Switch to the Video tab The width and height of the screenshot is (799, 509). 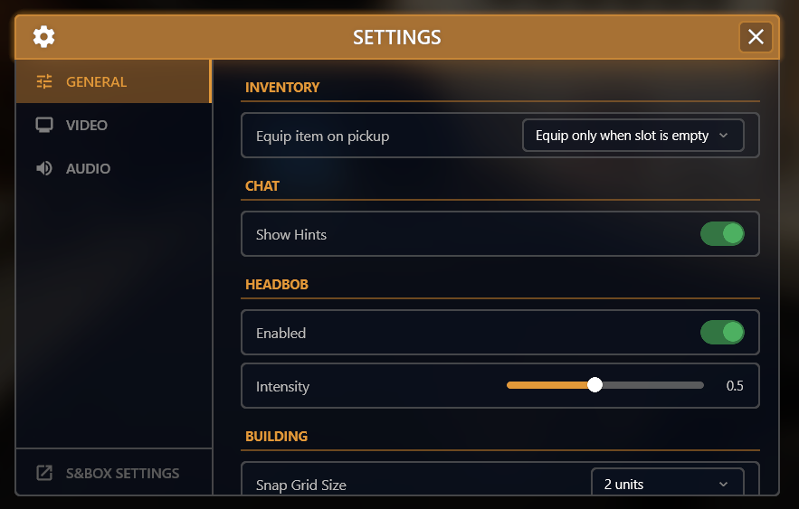coord(87,125)
